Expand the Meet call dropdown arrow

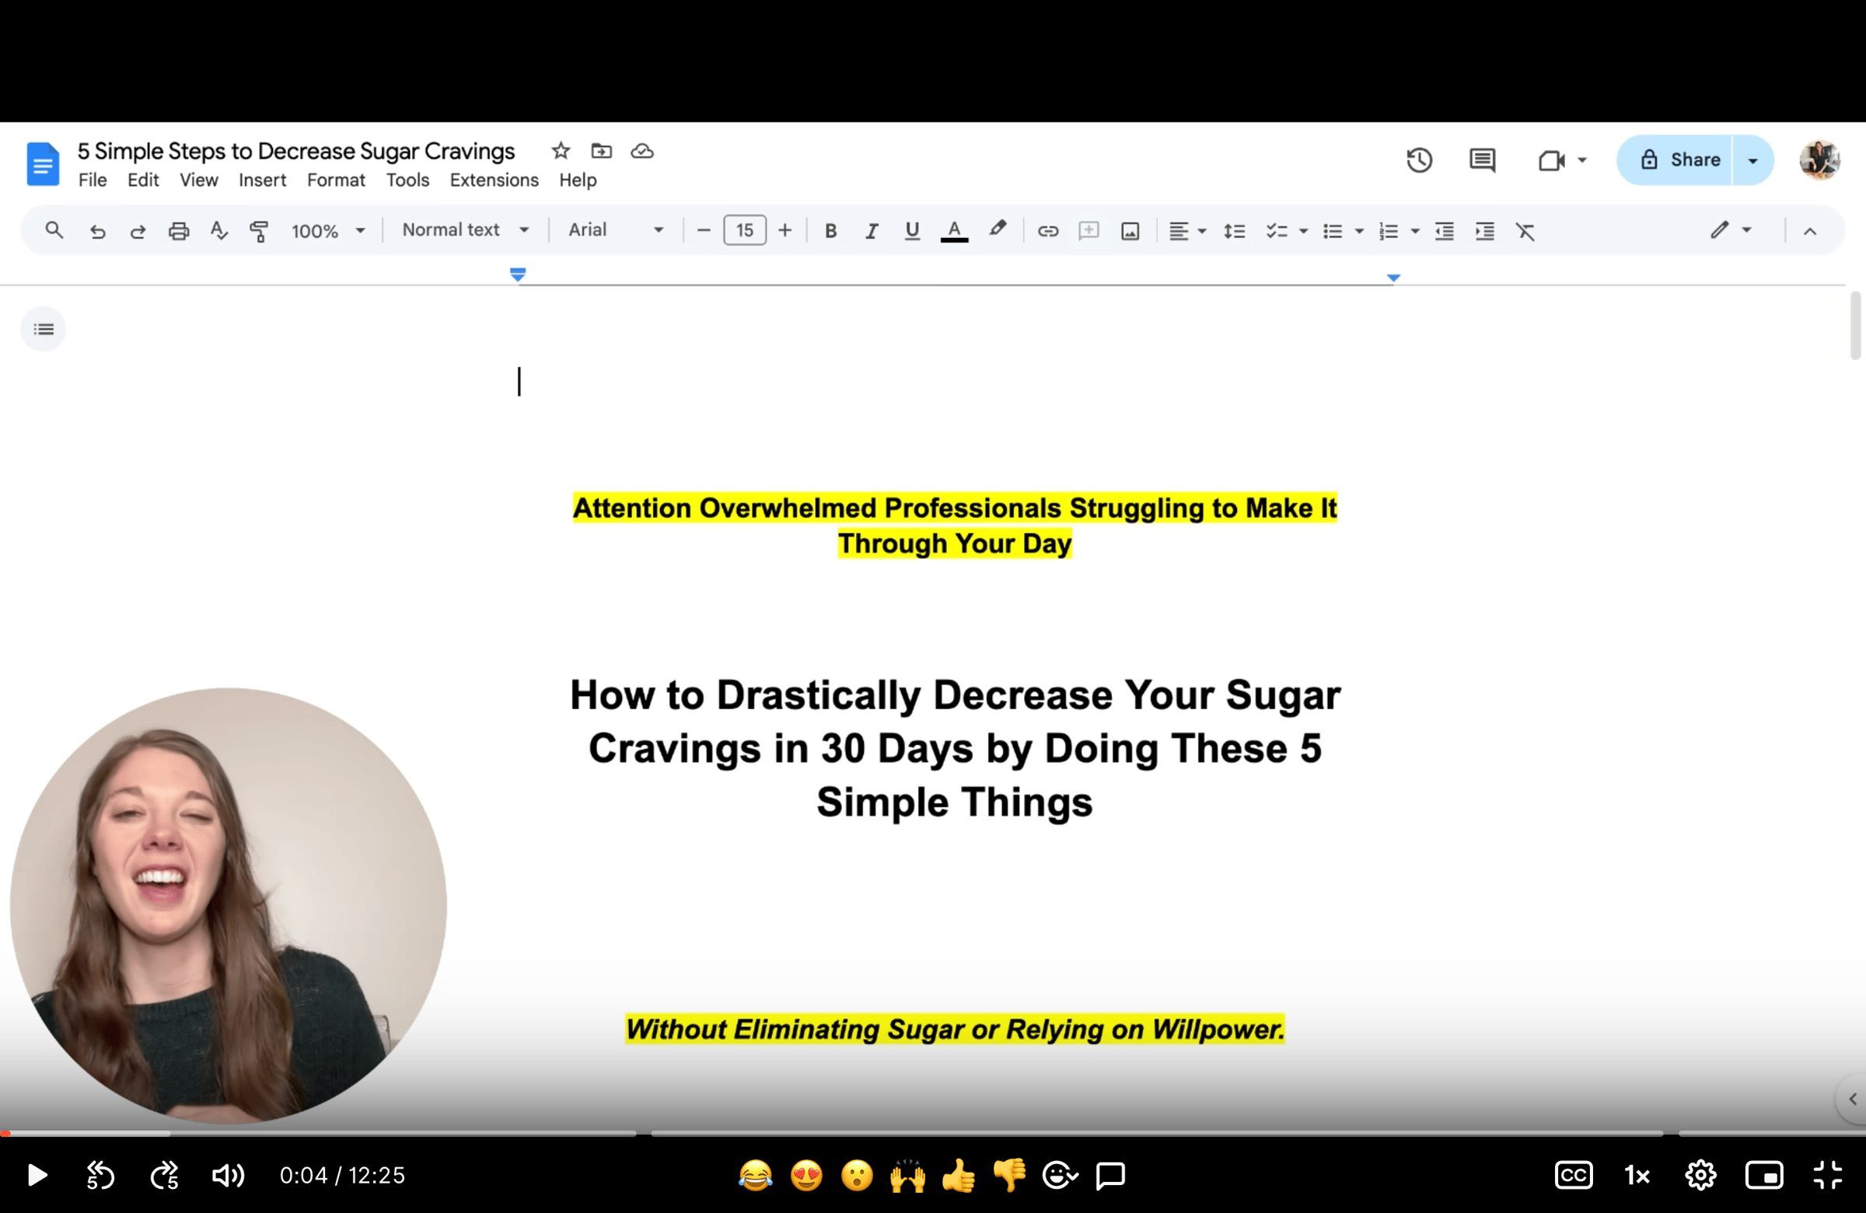tap(1582, 160)
